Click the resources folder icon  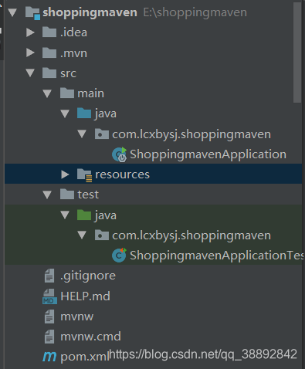coord(84,174)
